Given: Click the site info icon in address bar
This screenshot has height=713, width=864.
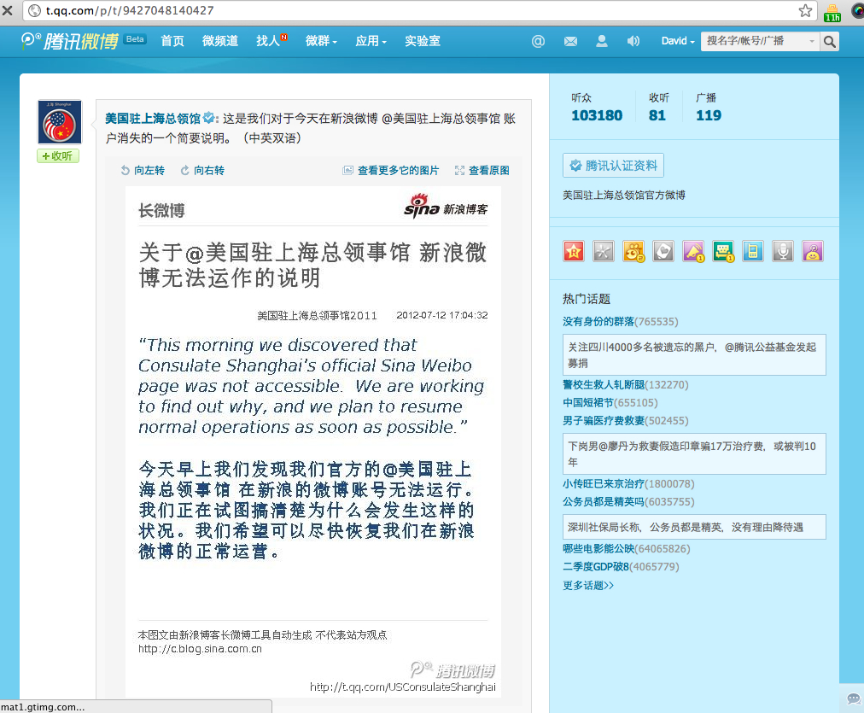Looking at the screenshot, I should click(x=34, y=10).
